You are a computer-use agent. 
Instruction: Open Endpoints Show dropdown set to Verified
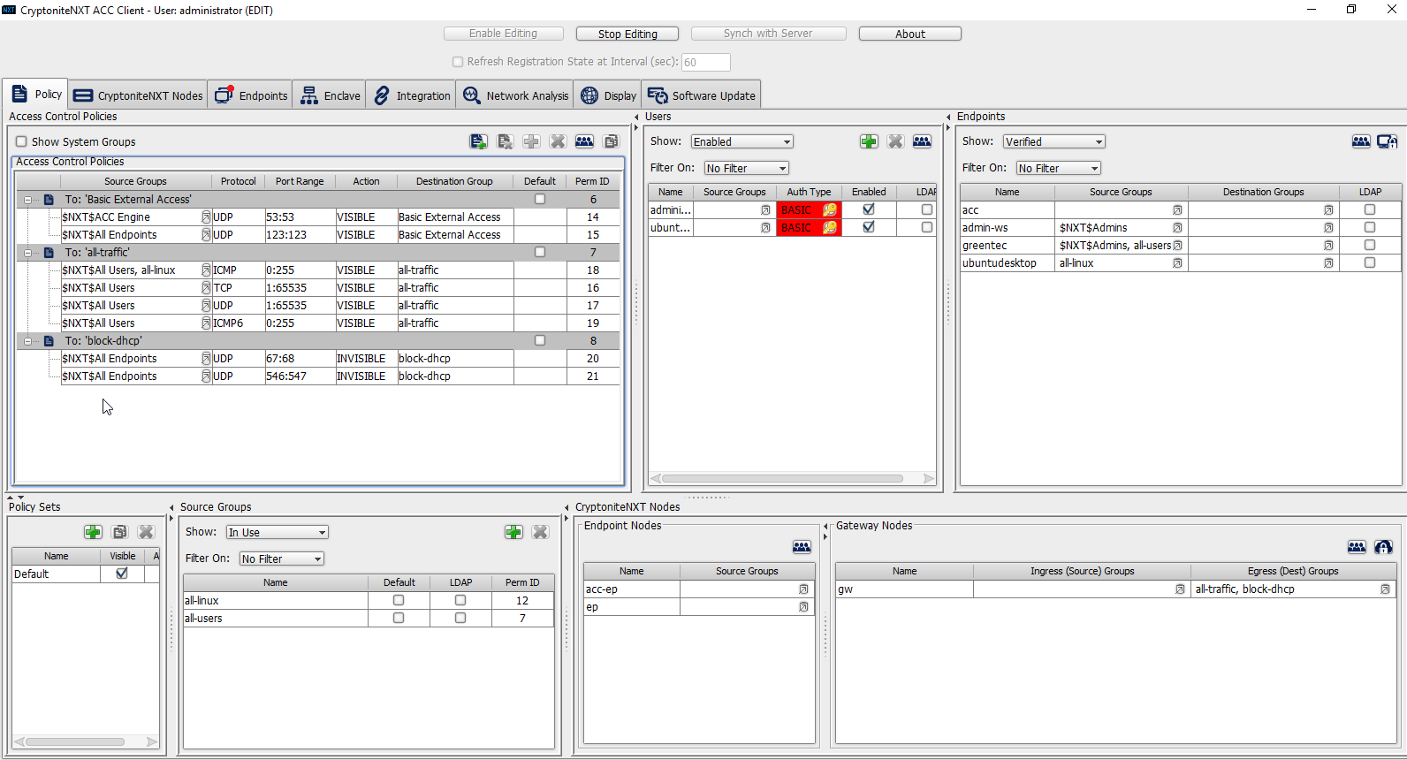(x=1054, y=142)
